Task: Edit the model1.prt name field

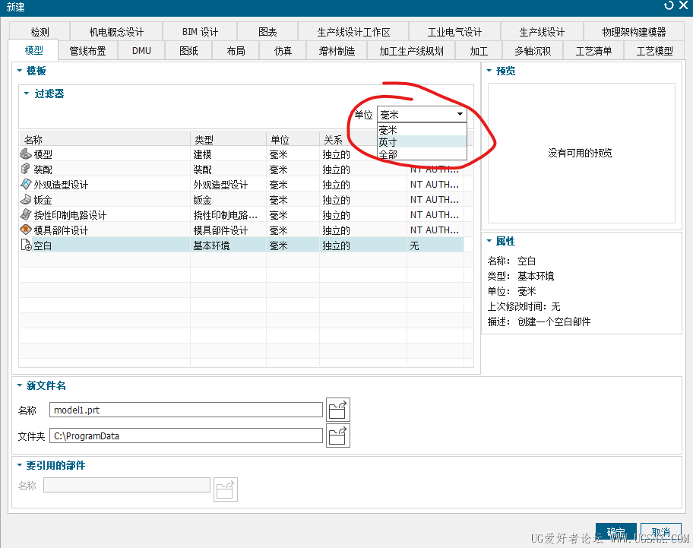Action: tap(186, 410)
